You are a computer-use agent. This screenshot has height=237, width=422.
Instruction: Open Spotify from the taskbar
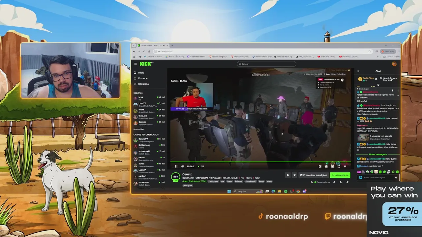[286, 191]
